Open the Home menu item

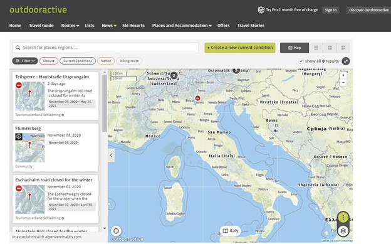pyautogui.click(x=15, y=26)
